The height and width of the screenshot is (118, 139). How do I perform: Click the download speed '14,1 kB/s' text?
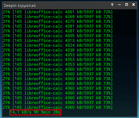tap(21, 112)
